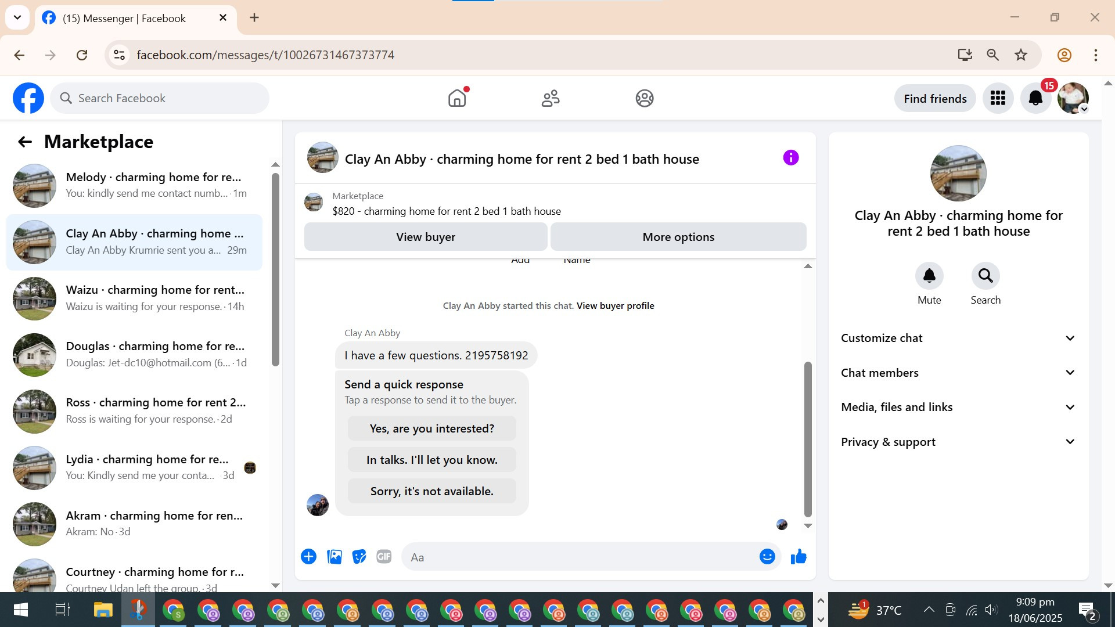The image size is (1115, 627).
Task: Send quick reply 'Sorry, it's not available.'
Action: tap(431, 491)
